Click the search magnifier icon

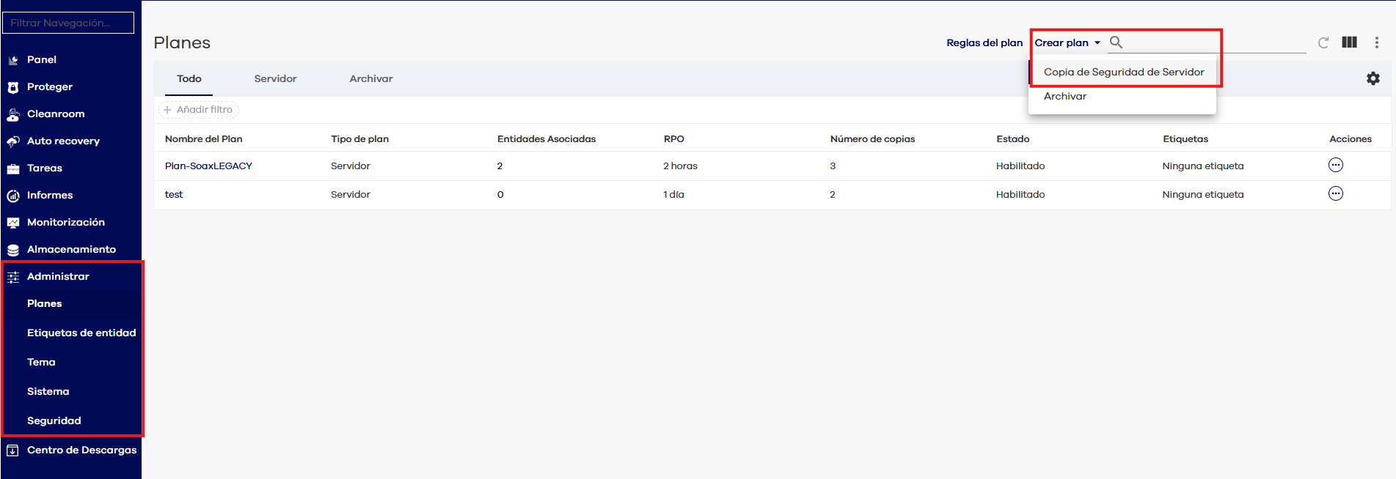[x=1116, y=42]
